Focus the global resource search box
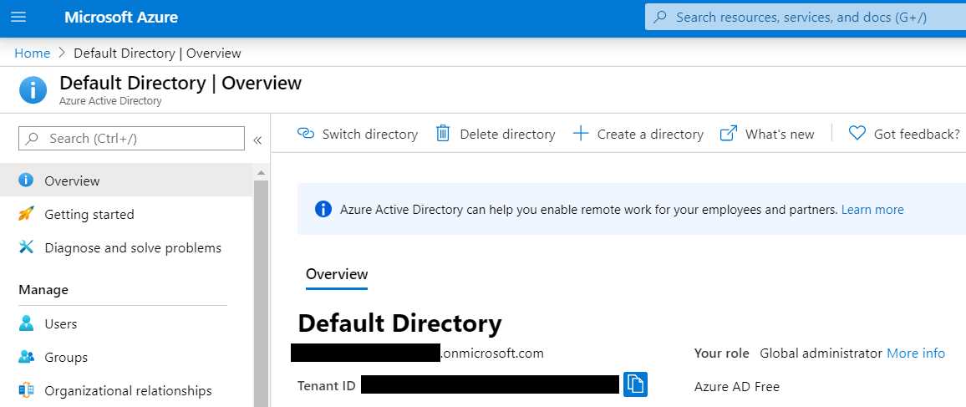The image size is (966, 407). pyautogui.click(x=806, y=18)
